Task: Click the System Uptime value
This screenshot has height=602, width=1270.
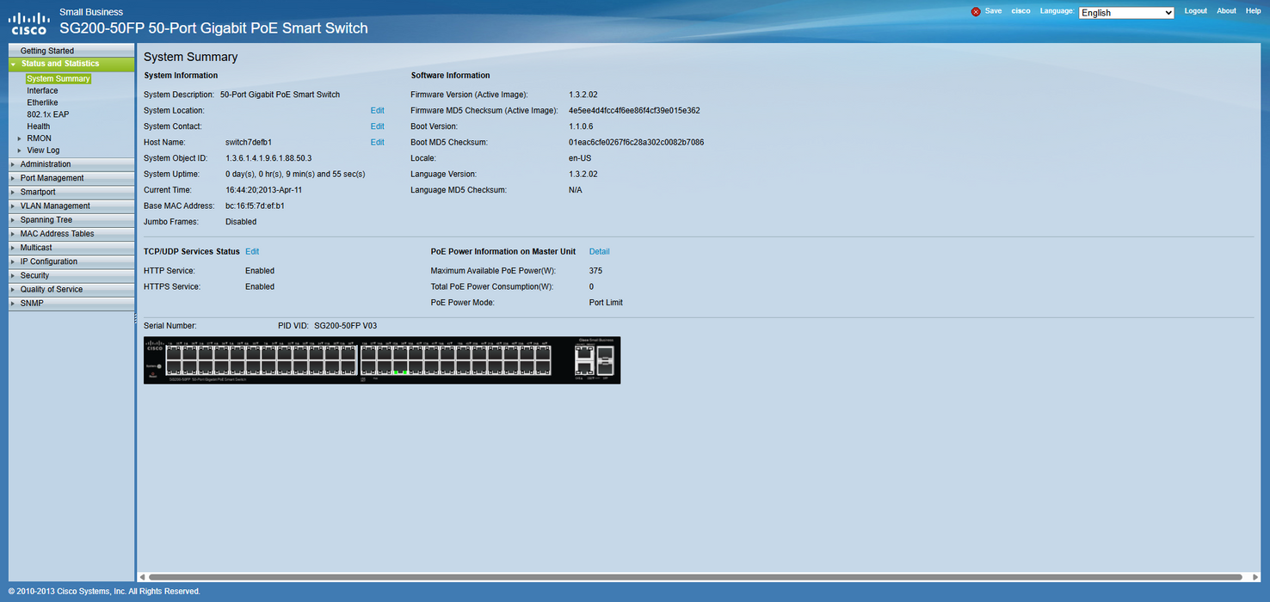Action: coord(295,175)
